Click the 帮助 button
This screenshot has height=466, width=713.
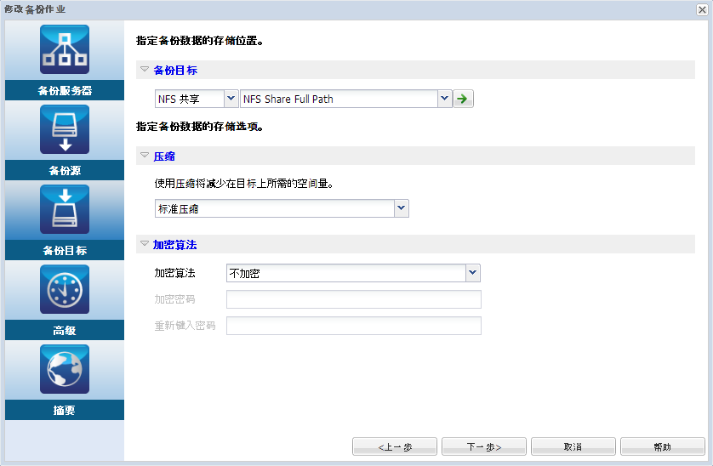point(663,447)
